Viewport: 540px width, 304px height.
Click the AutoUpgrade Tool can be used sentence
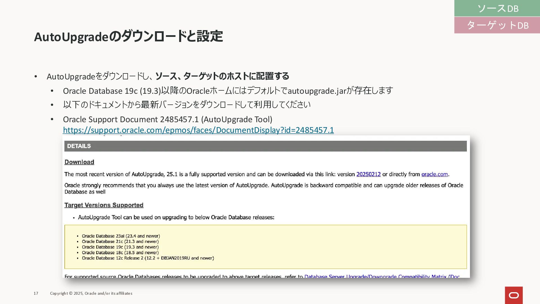(176, 218)
